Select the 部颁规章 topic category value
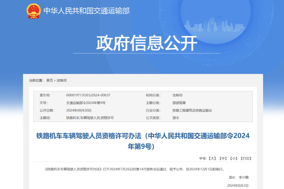Image resolution: width=284 pixels, height=189 pixels. (179, 103)
